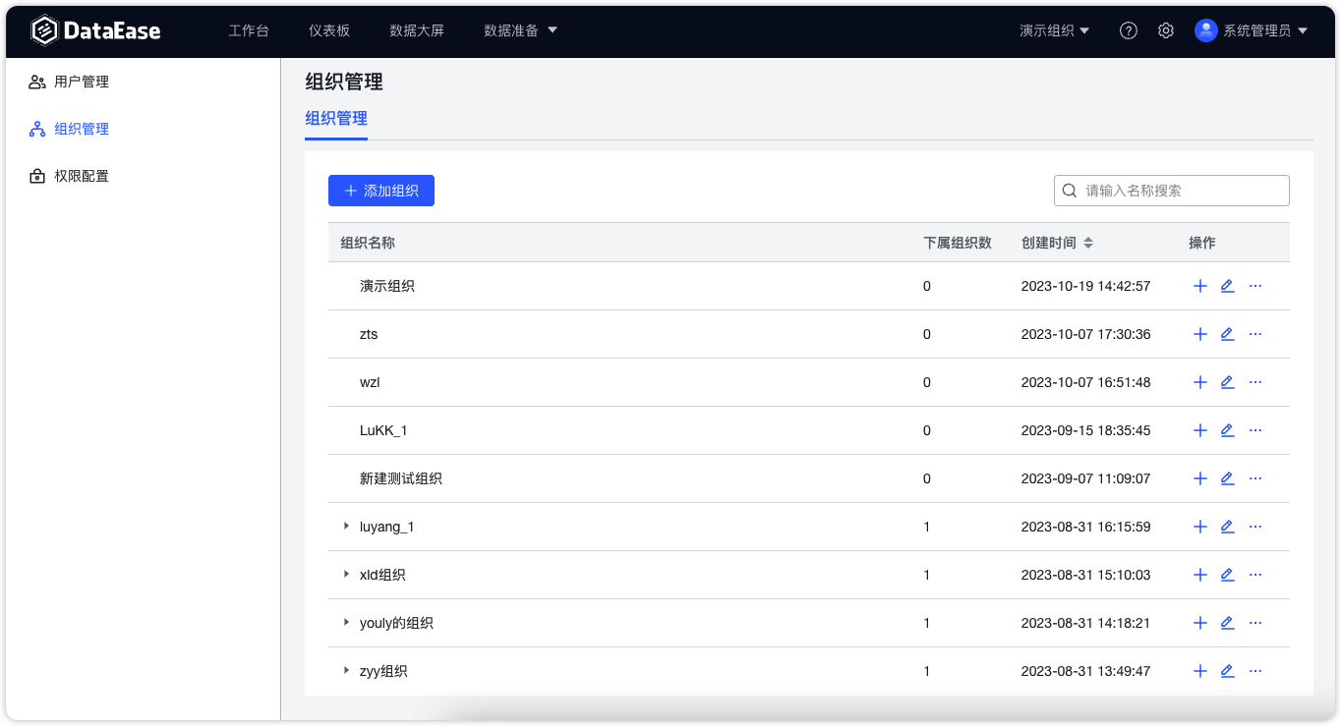
Task: Add sub-organization under 新建测试组织
Action: coord(1199,478)
